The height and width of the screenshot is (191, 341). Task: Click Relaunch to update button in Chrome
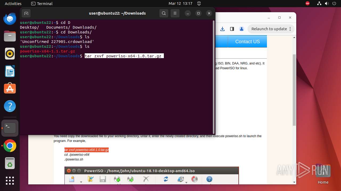(271, 29)
